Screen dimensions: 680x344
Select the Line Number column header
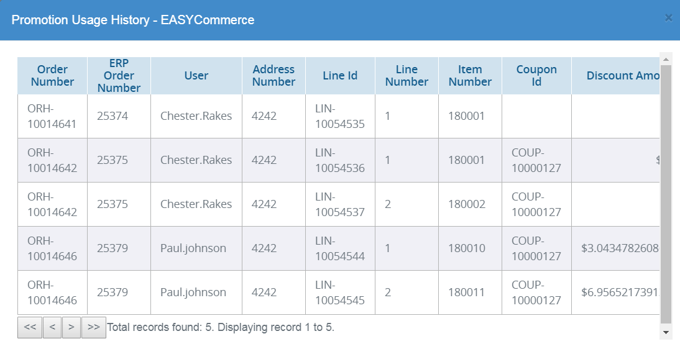click(407, 75)
